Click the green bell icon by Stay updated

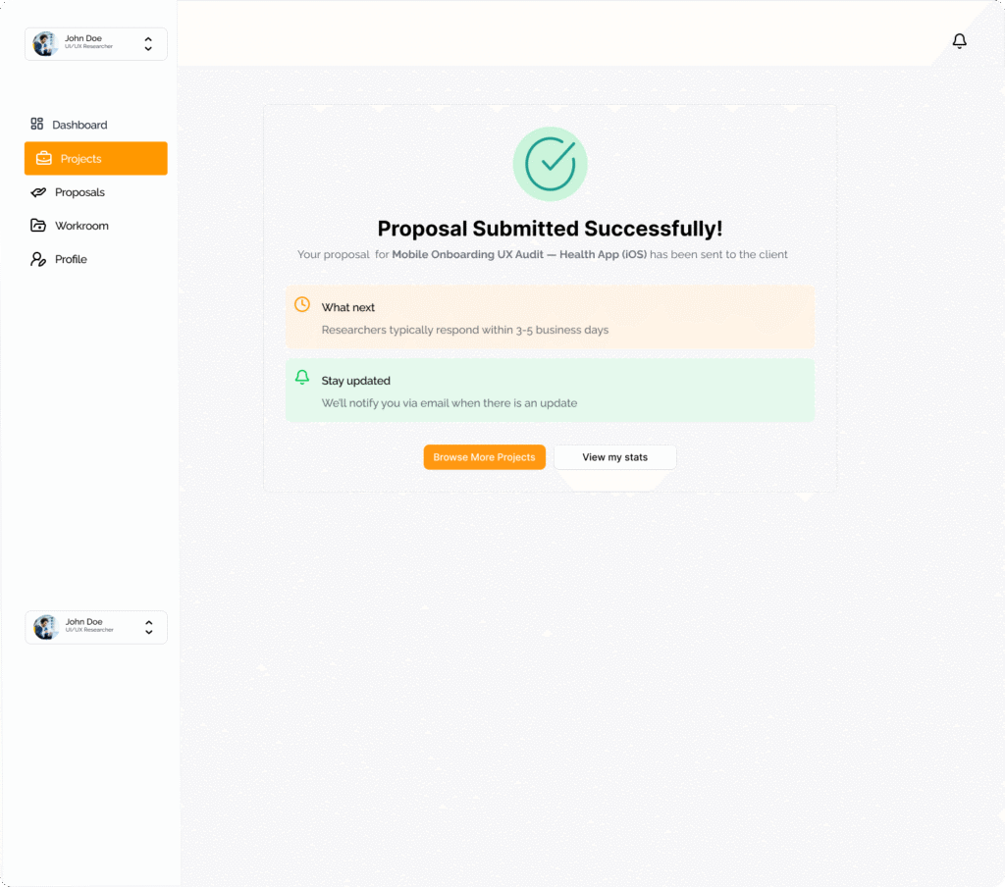pos(302,378)
